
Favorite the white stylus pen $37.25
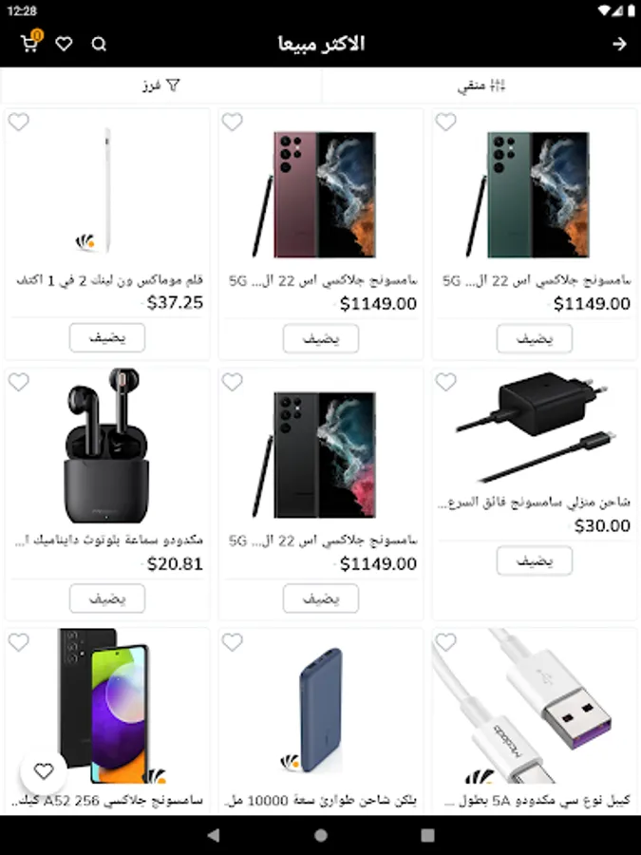point(19,122)
